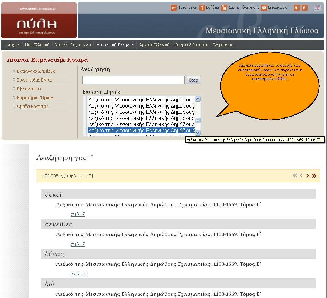This screenshot has width=327, height=298.
Task: Click the Αναζήτηση search text field
Action: click(134, 80)
